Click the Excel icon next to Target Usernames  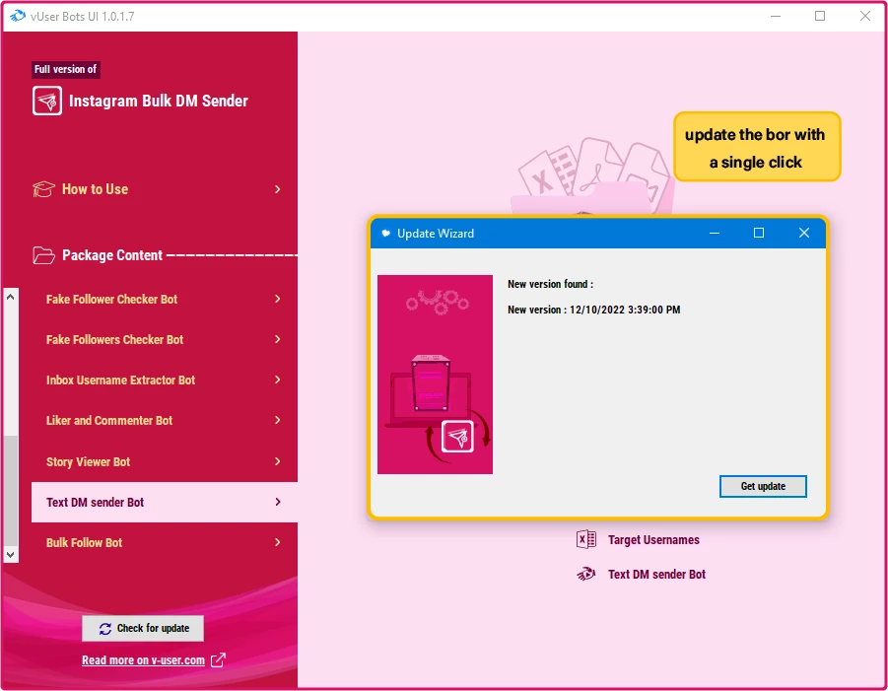[x=586, y=539]
